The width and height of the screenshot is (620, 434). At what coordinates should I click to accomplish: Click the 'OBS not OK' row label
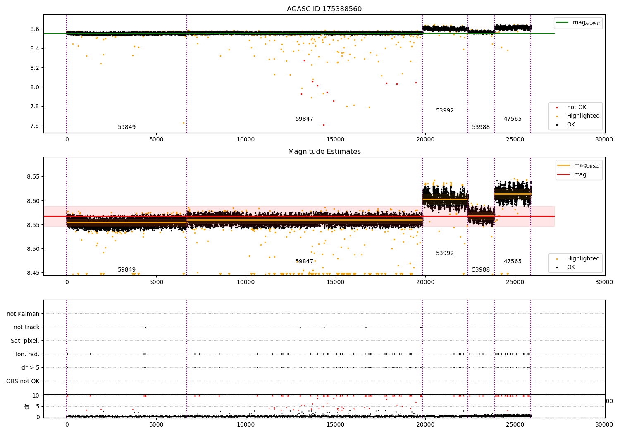point(23,381)
